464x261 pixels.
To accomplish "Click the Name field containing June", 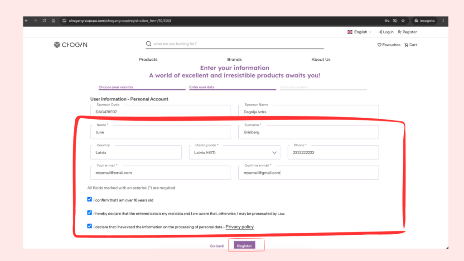I will pos(161,132).
